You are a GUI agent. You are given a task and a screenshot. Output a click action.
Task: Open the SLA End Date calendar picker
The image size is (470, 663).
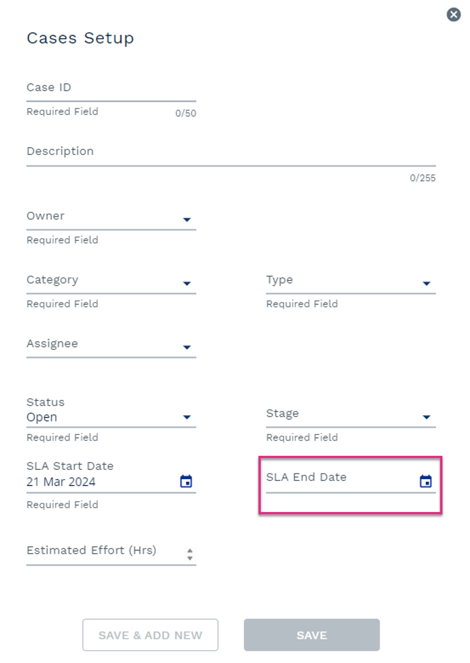click(x=426, y=482)
